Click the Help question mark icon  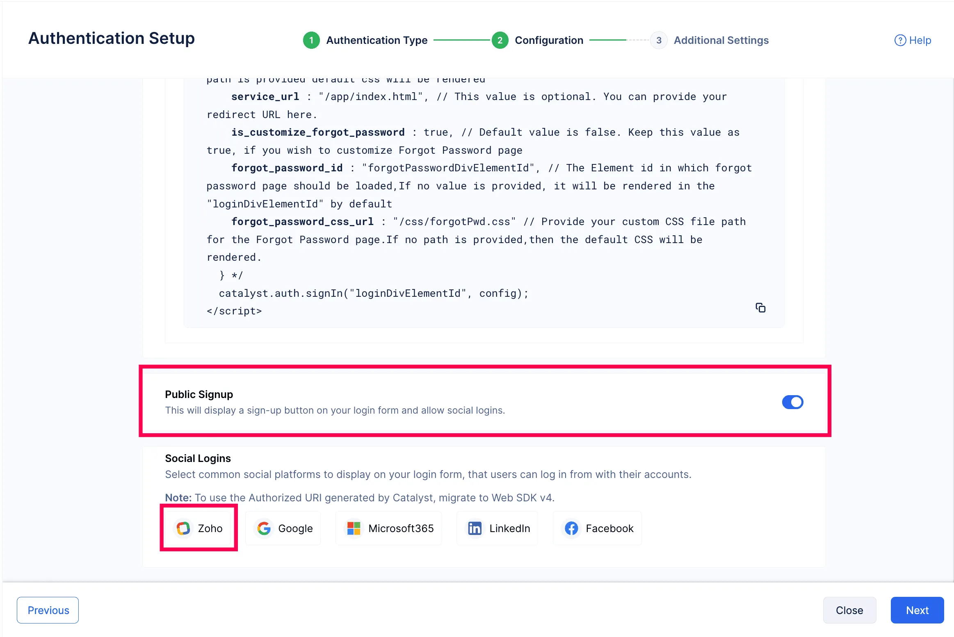(900, 40)
